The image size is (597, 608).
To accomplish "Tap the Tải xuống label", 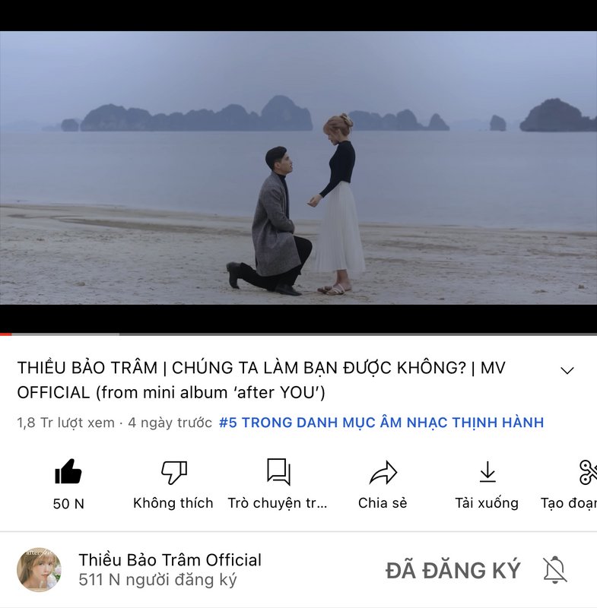I will [487, 503].
